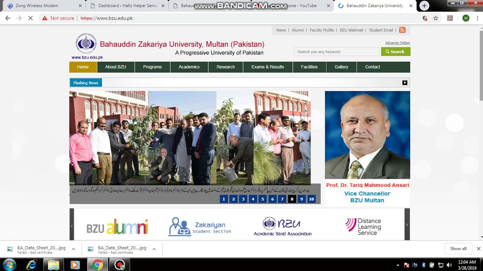483x271 pixels.
Task: Go to slide 5 in slideshow
Action: pyautogui.click(x=263, y=199)
